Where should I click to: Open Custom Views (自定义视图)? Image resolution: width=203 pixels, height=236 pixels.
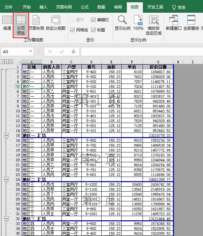[56, 23]
